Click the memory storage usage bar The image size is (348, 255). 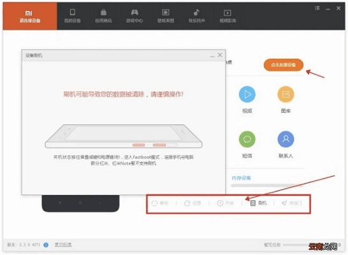[267, 186]
